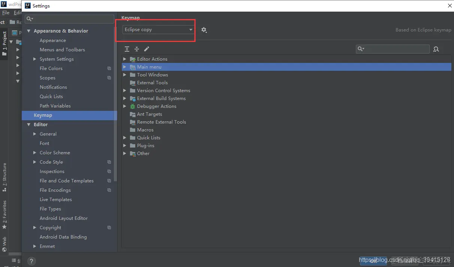454x267 pixels.
Task: Collapse the Editor settings section
Action: (x=29, y=125)
